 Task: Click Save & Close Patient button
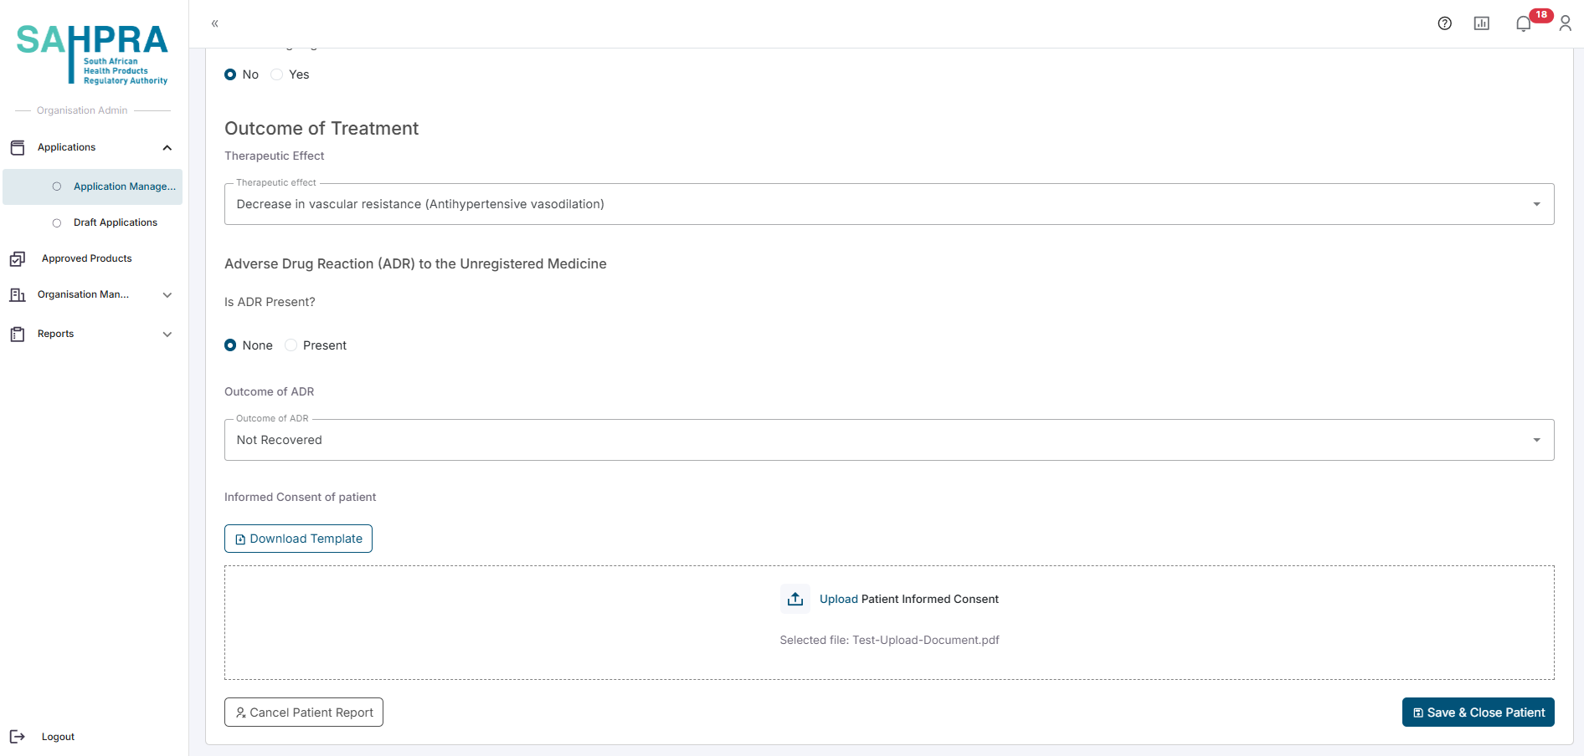[1478, 713]
